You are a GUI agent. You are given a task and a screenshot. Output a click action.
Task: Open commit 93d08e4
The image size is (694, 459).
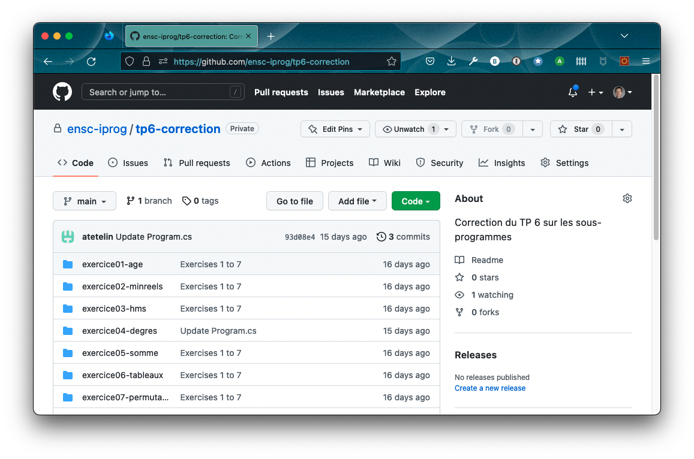(x=300, y=237)
